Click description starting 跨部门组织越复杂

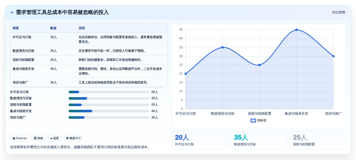click(x=111, y=60)
